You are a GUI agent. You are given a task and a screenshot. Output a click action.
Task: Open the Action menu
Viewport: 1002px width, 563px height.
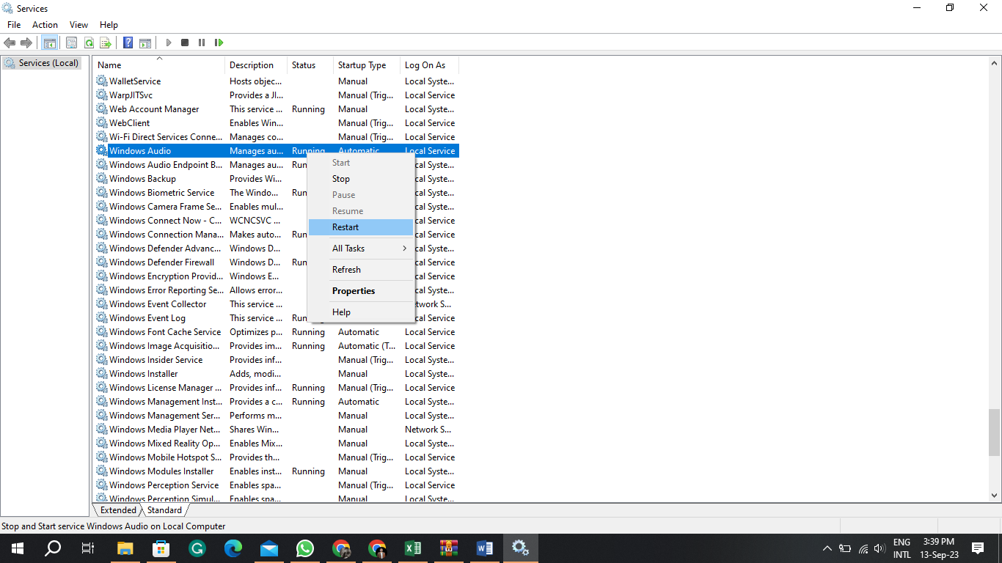45,25
